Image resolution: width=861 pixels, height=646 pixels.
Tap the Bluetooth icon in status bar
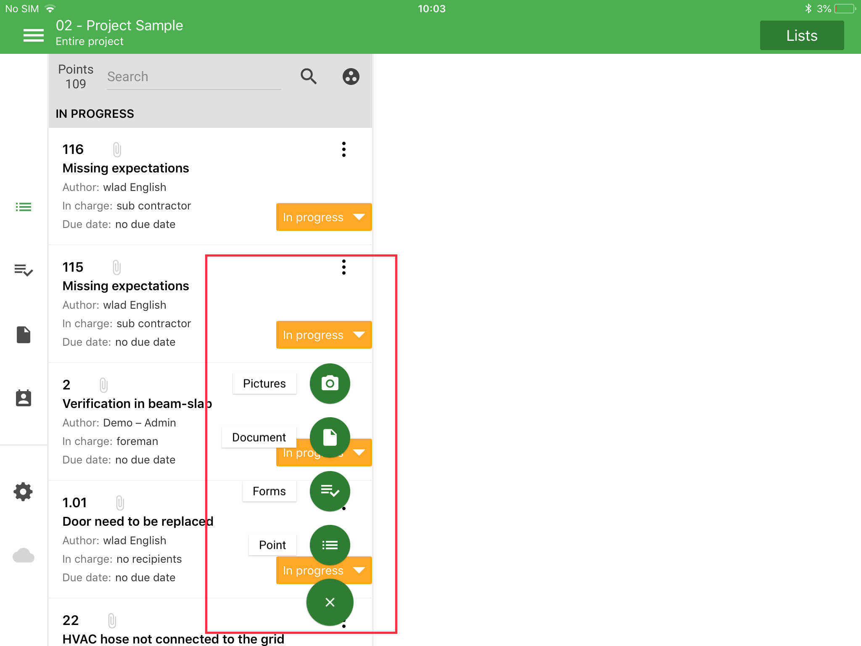tap(808, 9)
